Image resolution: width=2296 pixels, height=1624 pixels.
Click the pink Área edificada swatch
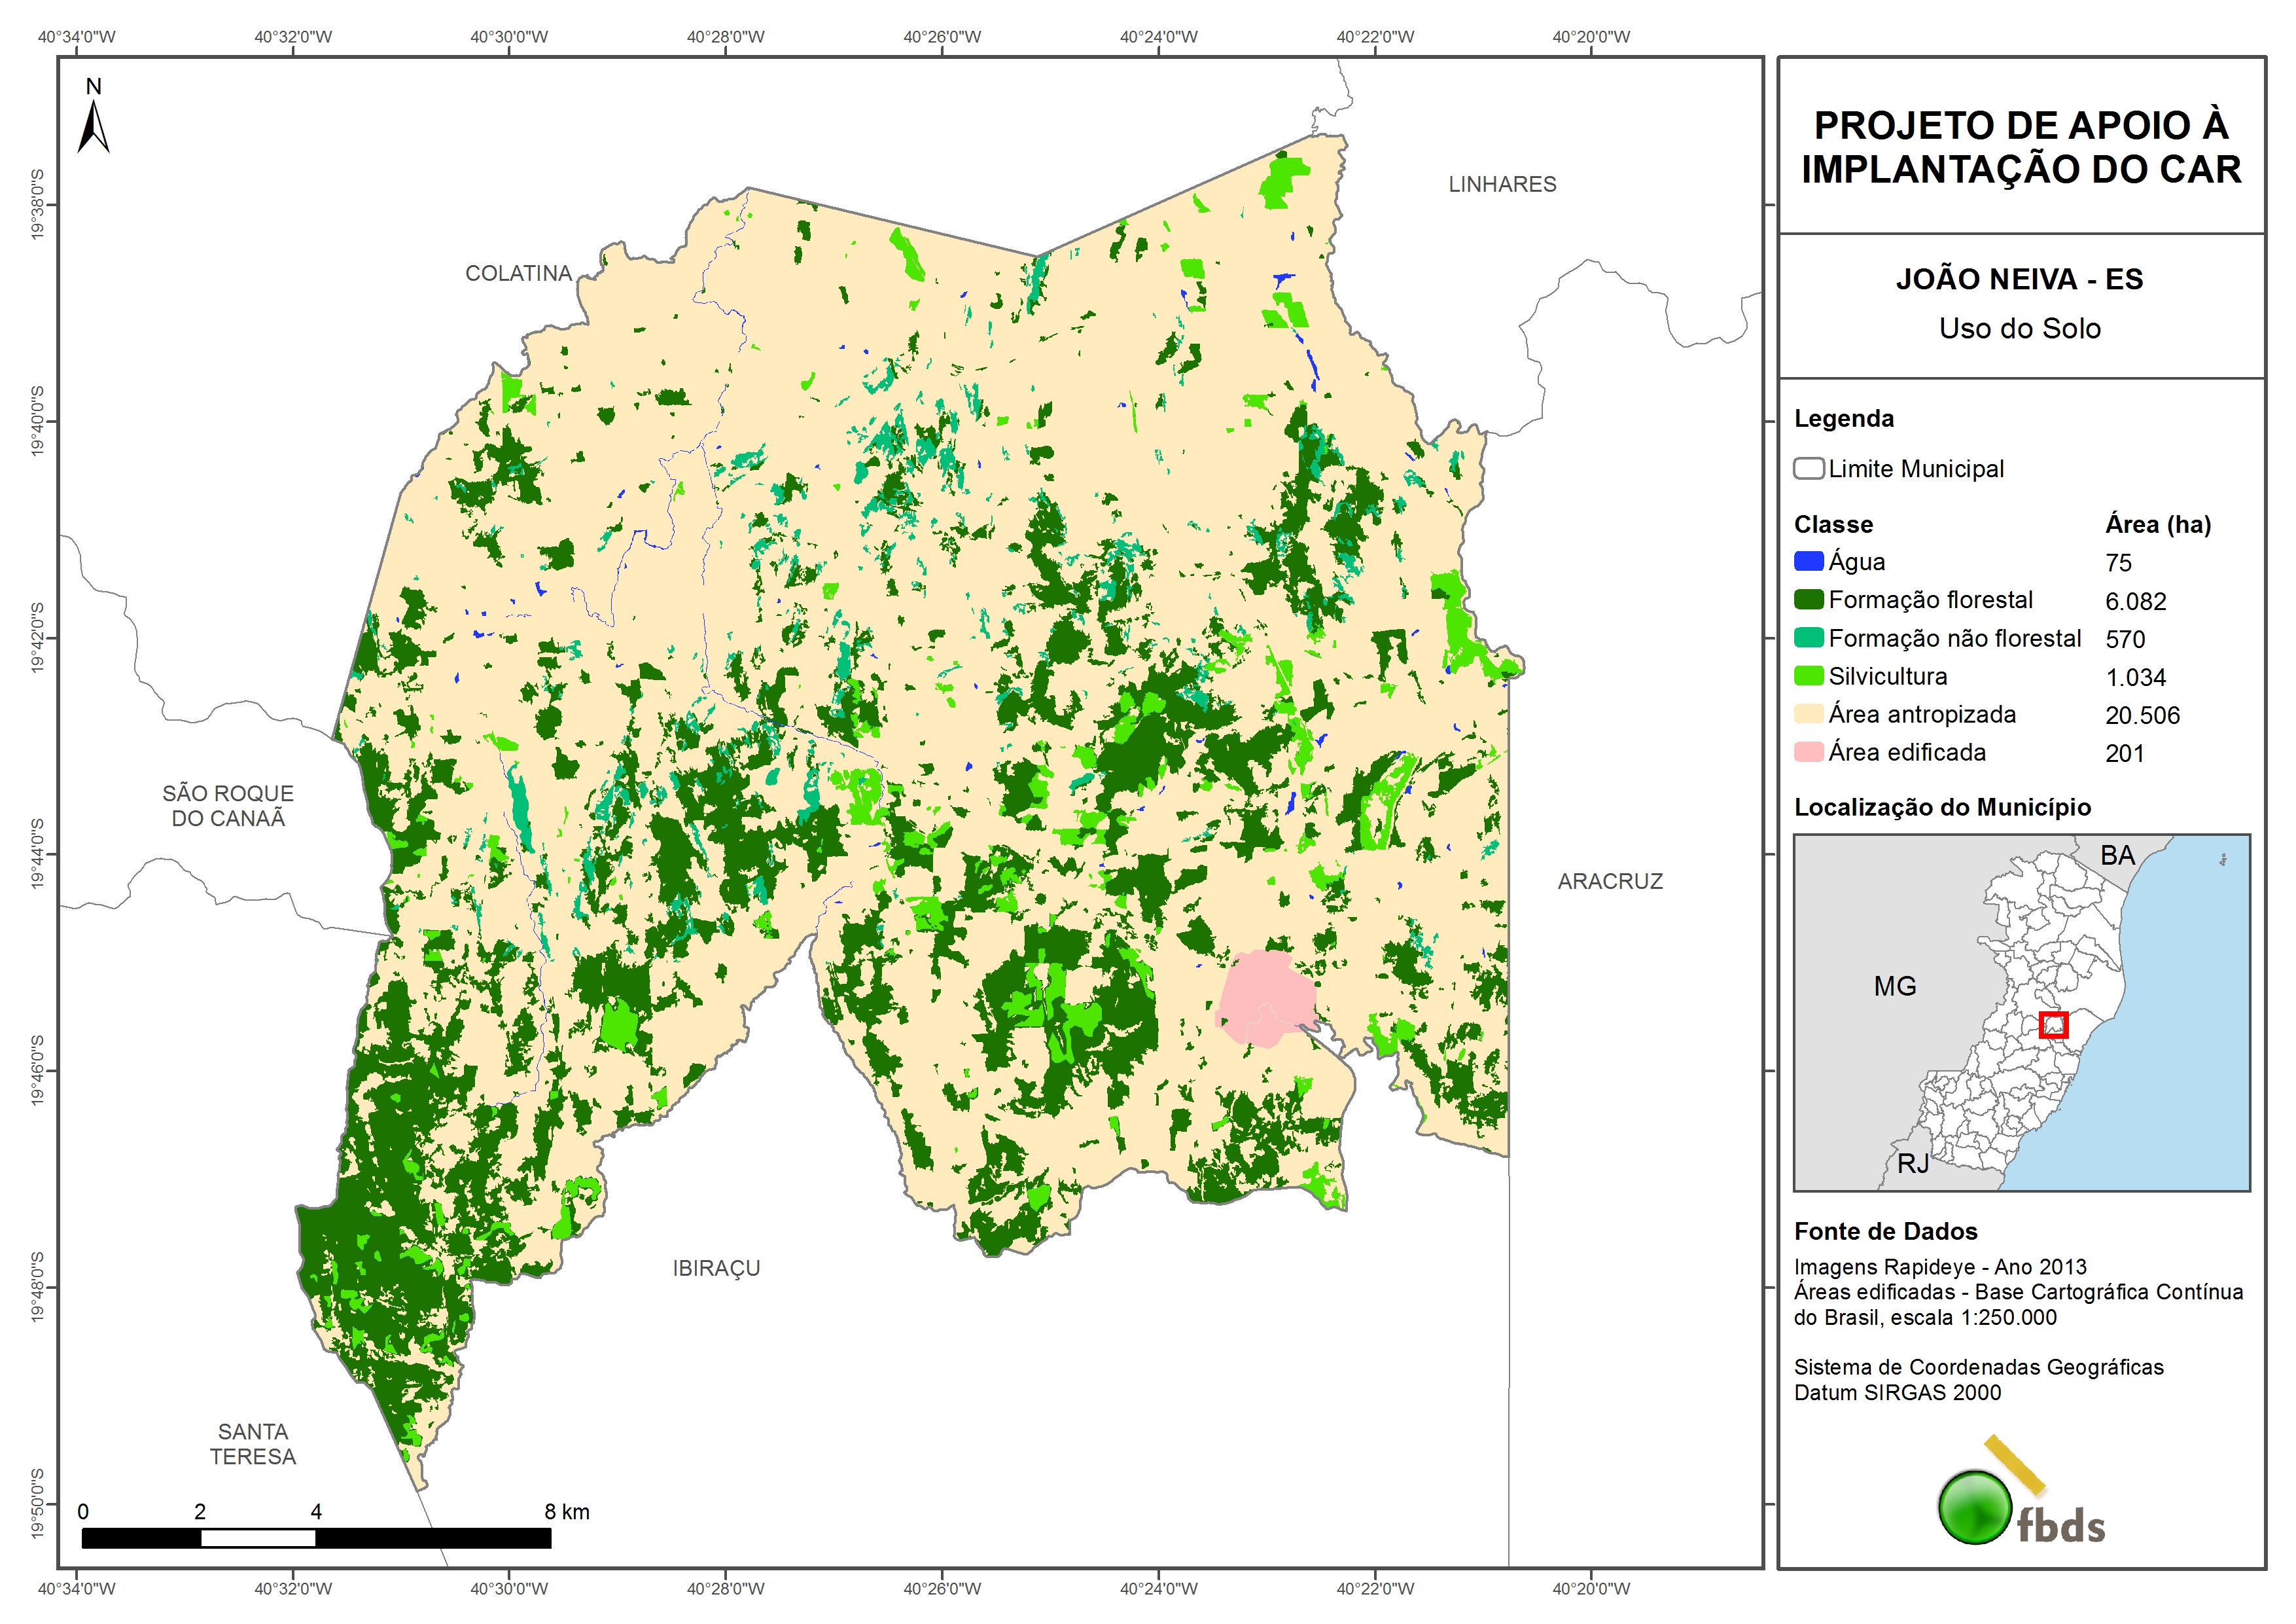pos(1808,751)
